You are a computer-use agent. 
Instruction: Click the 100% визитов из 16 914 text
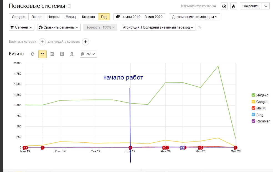198,6
